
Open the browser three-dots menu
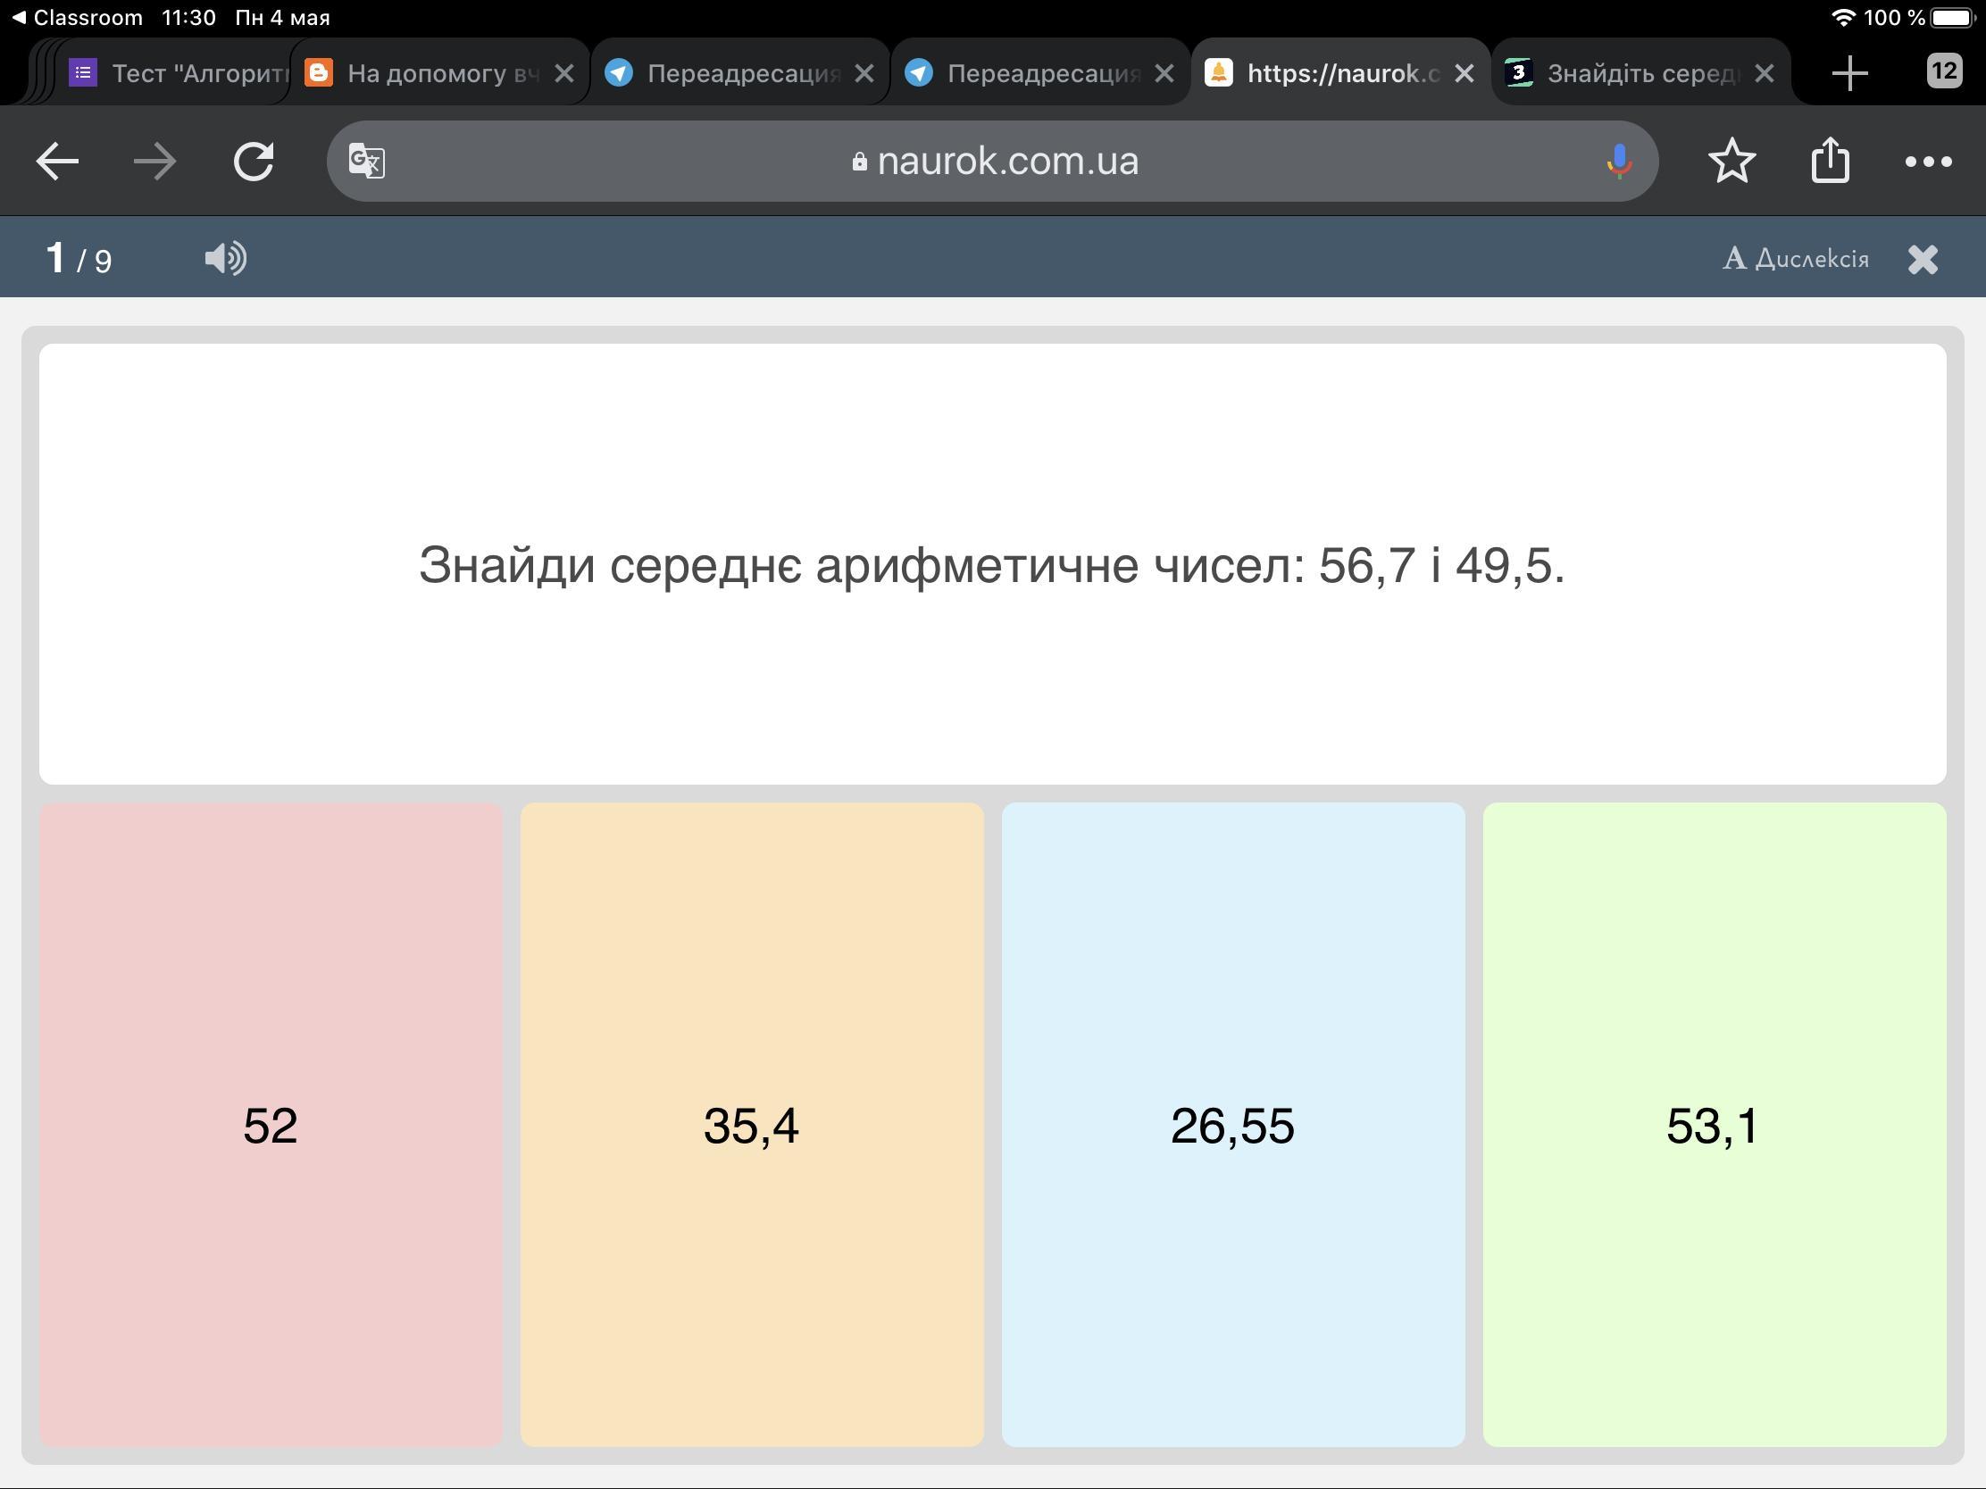(1928, 162)
